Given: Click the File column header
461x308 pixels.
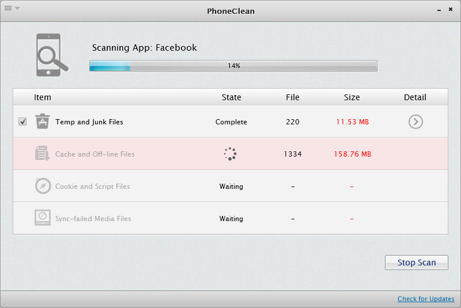Looking at the screenshot, I should pos(293,97).
